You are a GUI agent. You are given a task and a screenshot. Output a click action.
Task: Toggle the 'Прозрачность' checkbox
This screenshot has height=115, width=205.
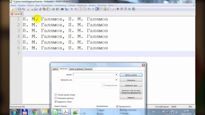point(117,106)
